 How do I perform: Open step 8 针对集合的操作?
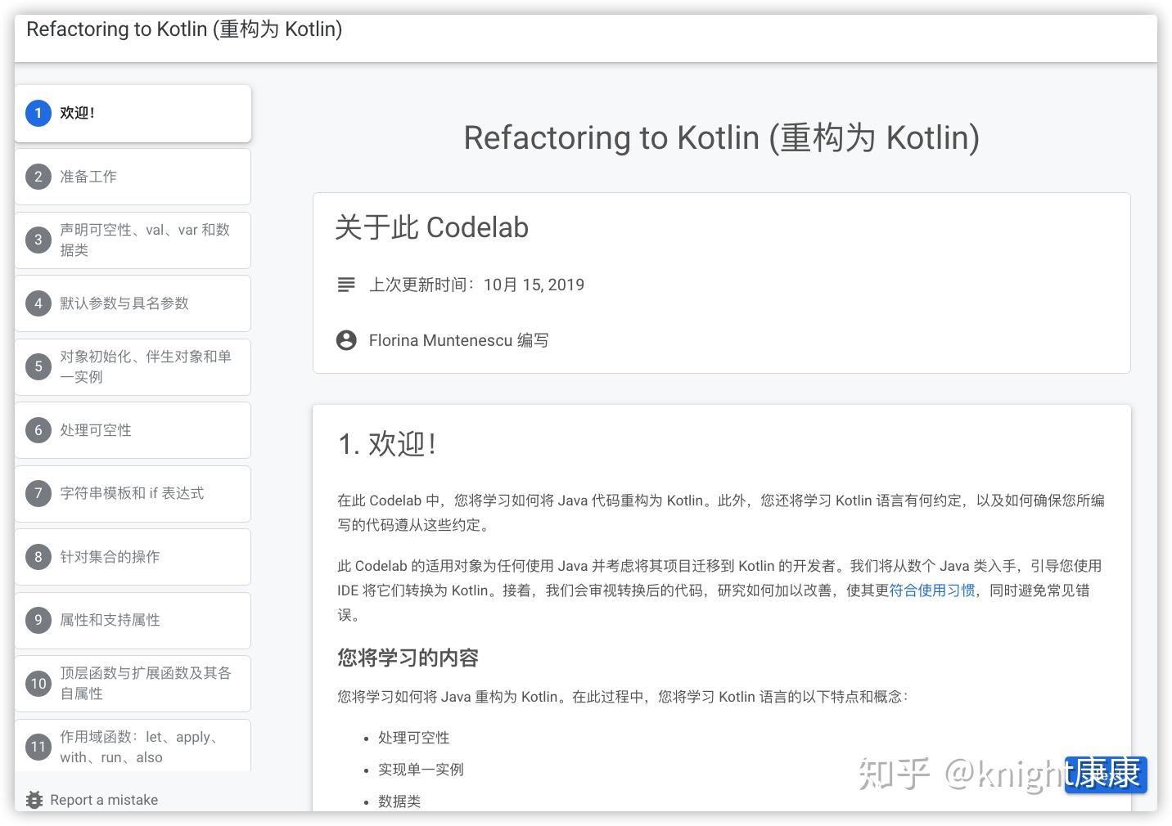(110, 557)
